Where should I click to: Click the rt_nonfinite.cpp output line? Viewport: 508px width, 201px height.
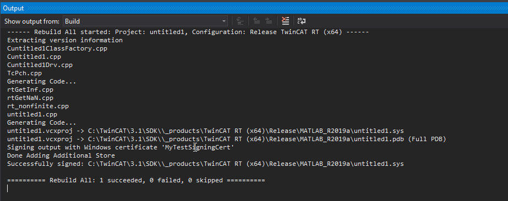coord(38,106)
